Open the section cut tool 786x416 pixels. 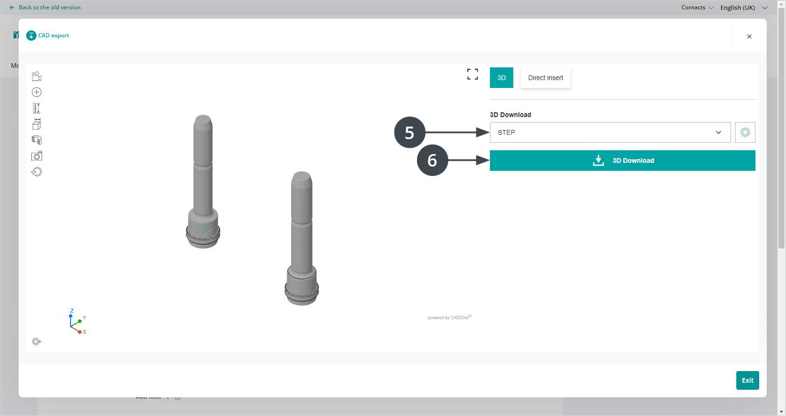point(36,140)
